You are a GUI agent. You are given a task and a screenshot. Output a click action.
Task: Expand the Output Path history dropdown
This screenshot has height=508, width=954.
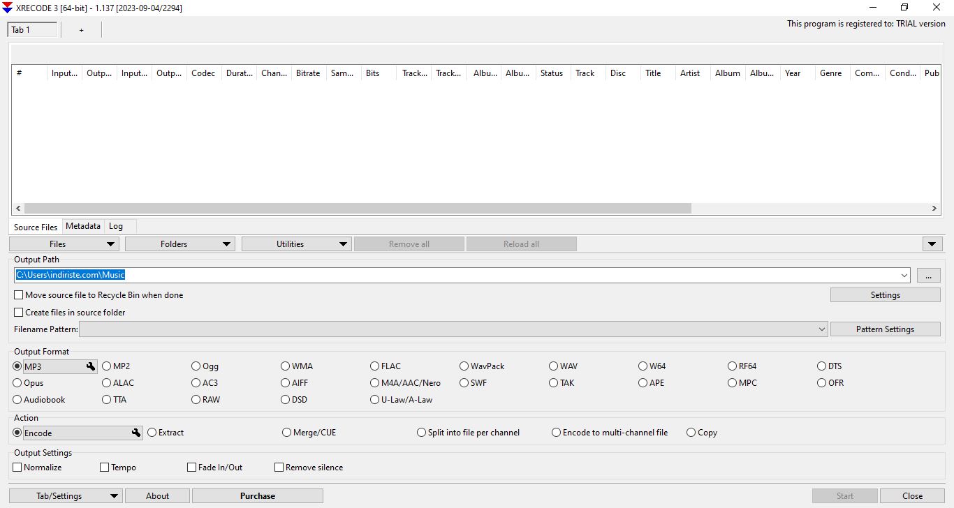905,276
